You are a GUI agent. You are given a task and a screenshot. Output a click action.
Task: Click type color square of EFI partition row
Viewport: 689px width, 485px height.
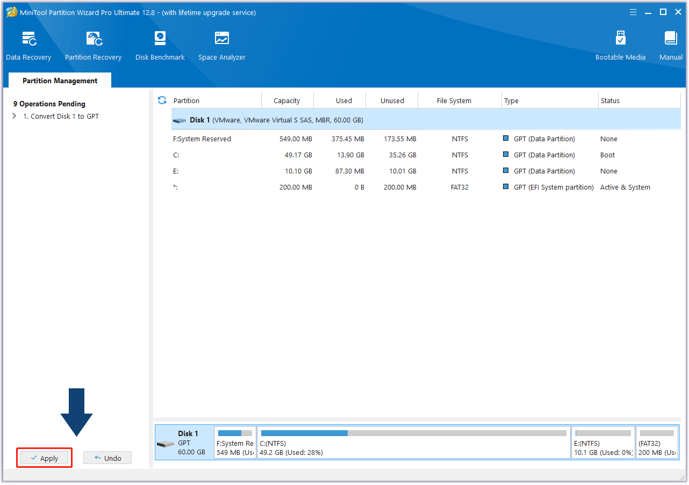pos(506,187)
